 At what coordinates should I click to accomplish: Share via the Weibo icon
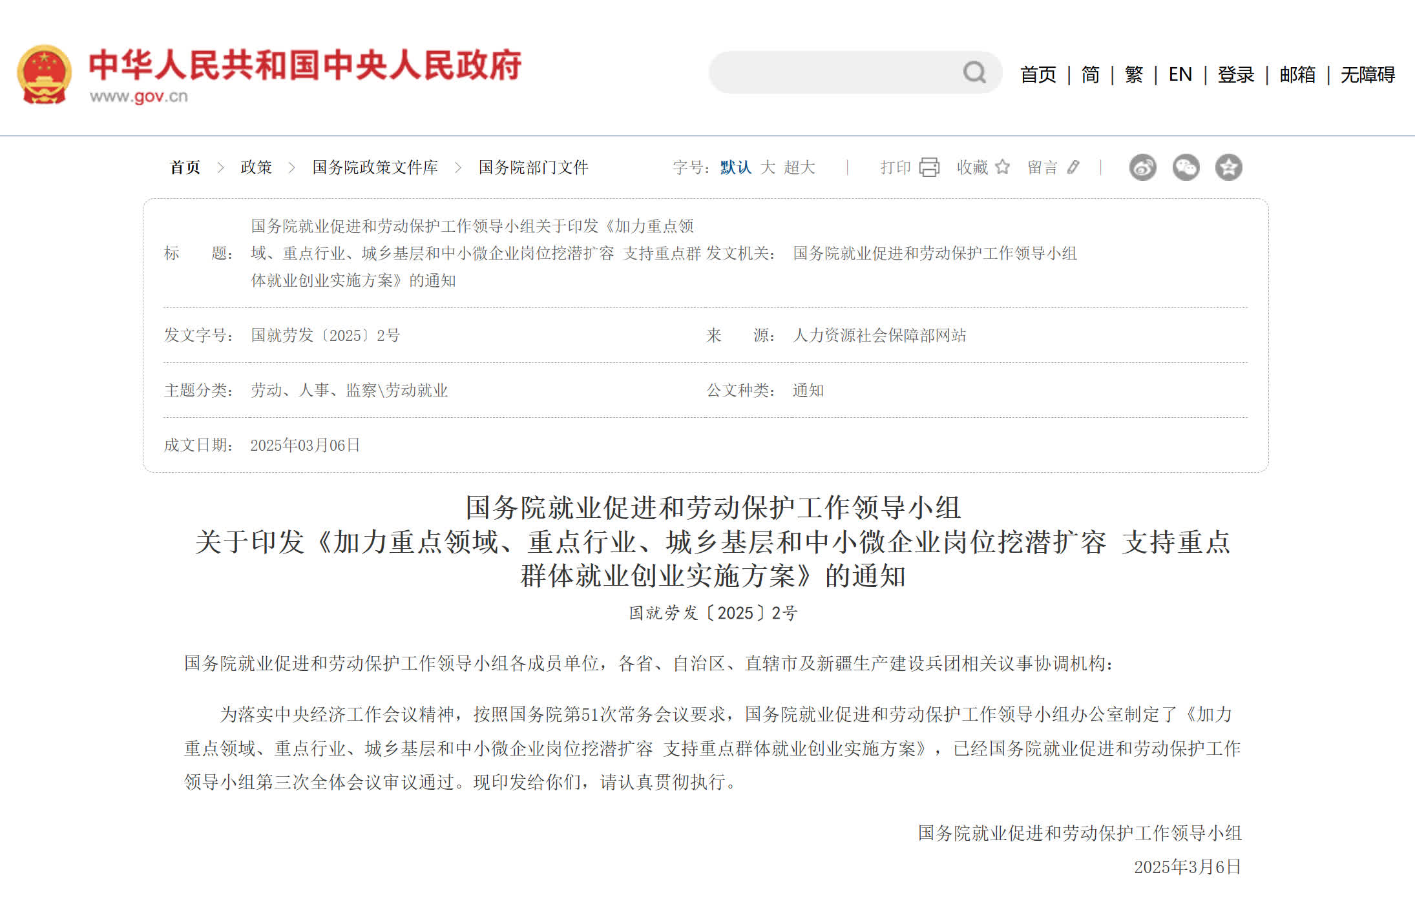click(x=1142, y=168)
